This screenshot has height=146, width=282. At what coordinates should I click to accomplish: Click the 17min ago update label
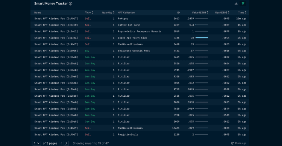(x=241, y=143)
